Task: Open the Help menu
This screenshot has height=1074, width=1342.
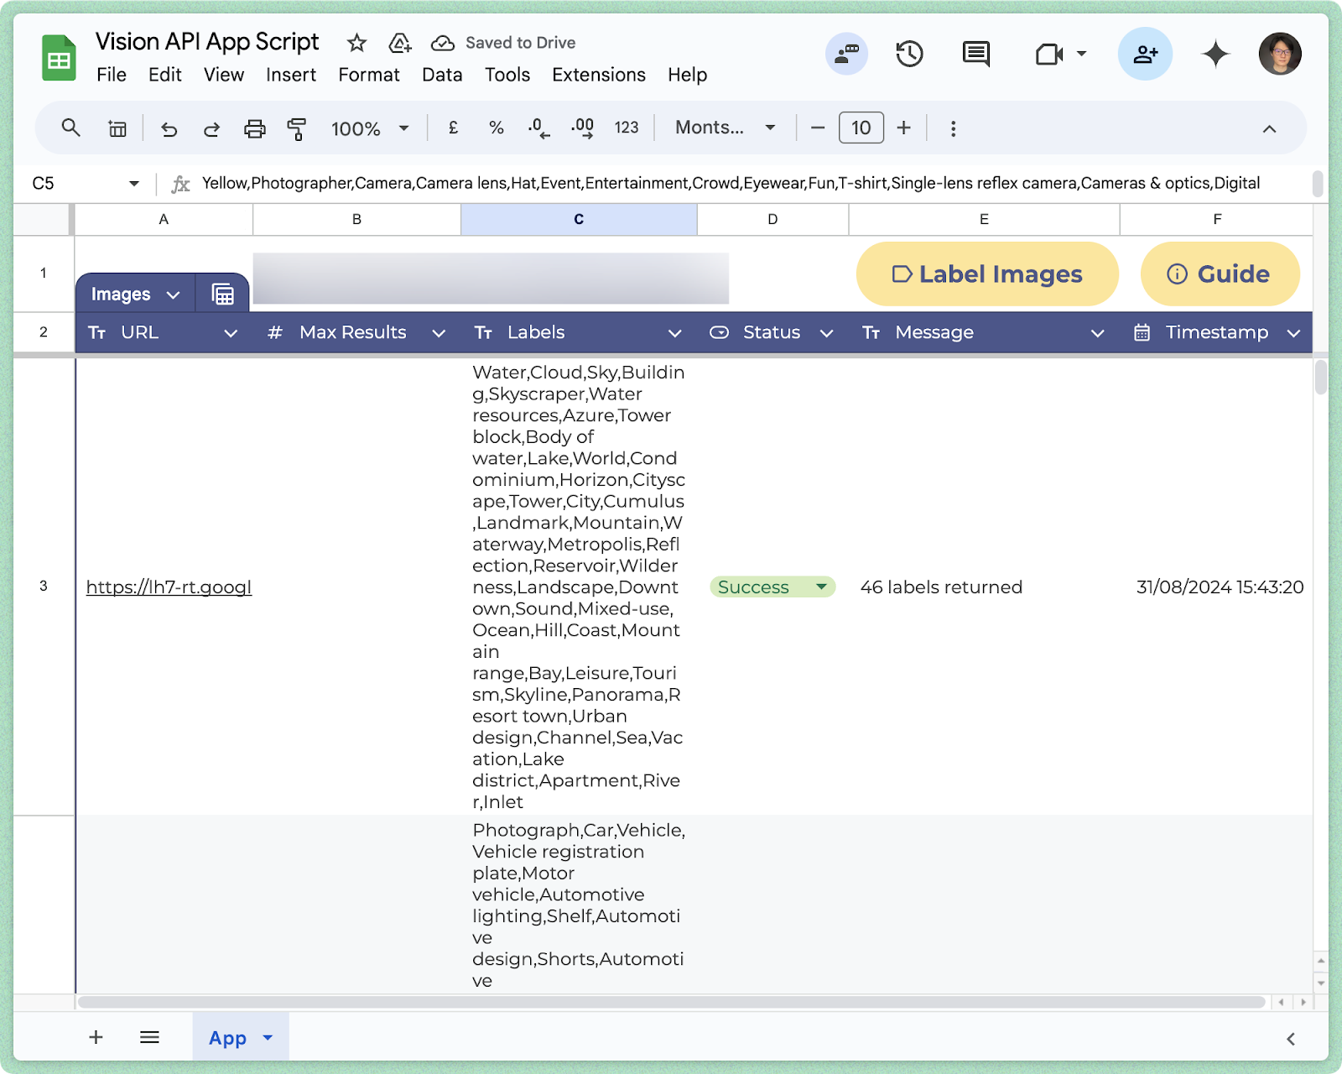Action: 688,75
